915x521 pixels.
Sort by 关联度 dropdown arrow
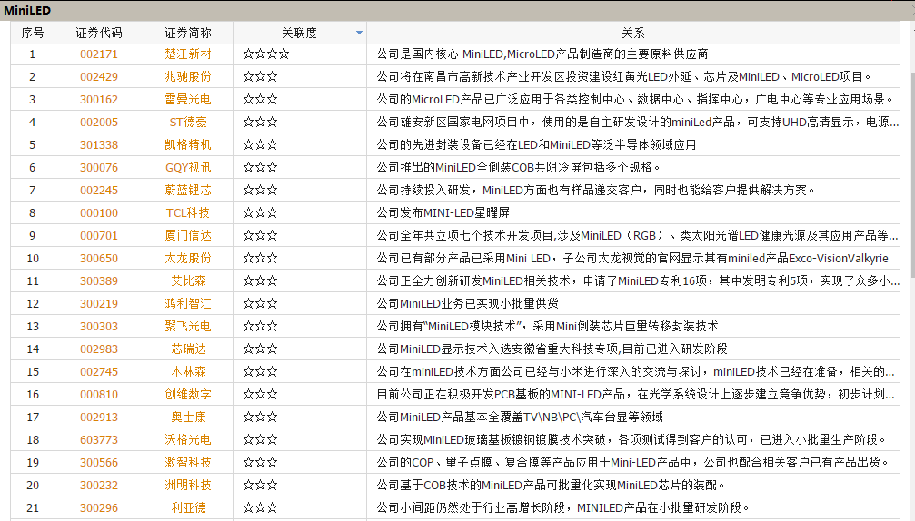(359, 34)
